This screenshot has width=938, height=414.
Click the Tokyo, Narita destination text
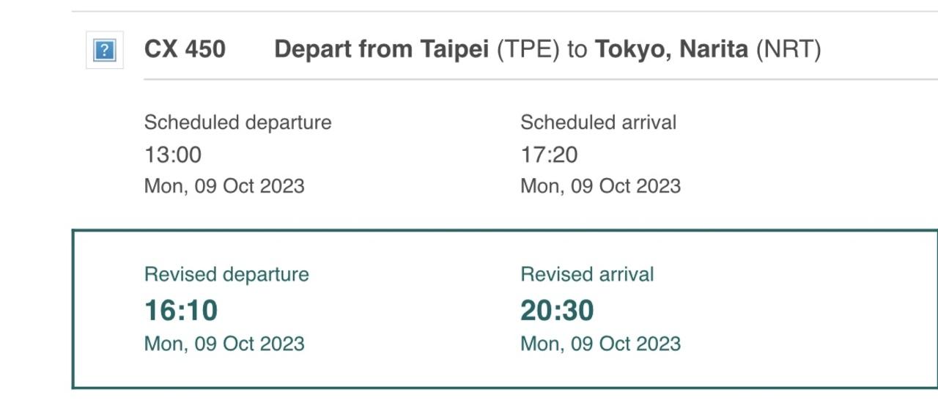coord(671,50)
